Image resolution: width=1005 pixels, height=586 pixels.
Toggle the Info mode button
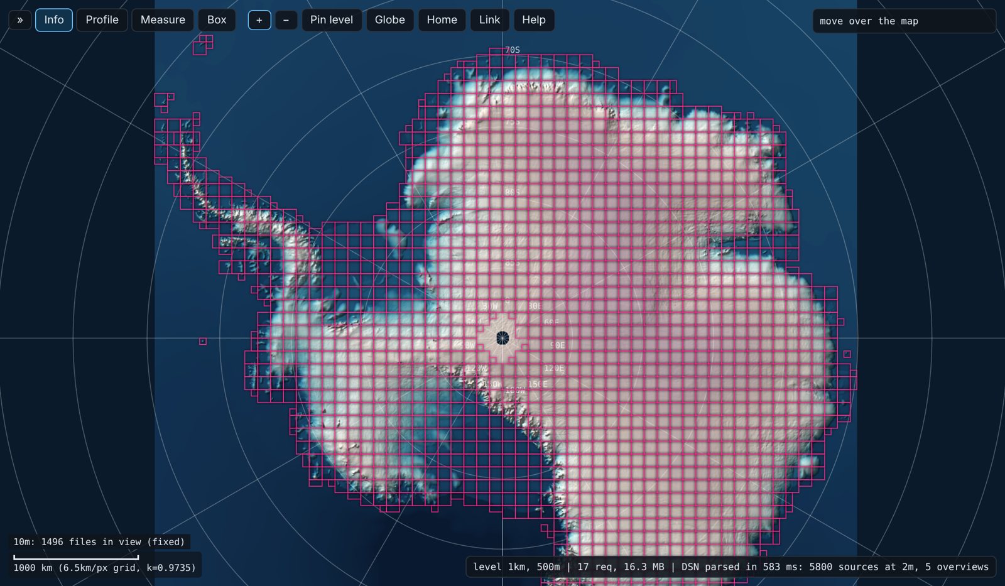[x=54, y=20]
